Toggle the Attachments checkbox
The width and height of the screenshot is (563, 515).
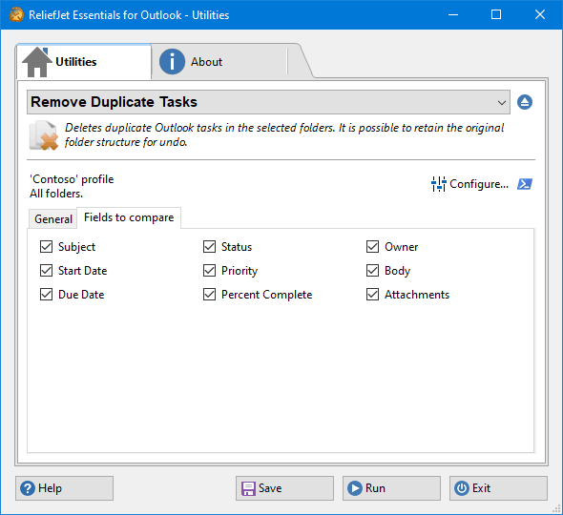point(373,295)
